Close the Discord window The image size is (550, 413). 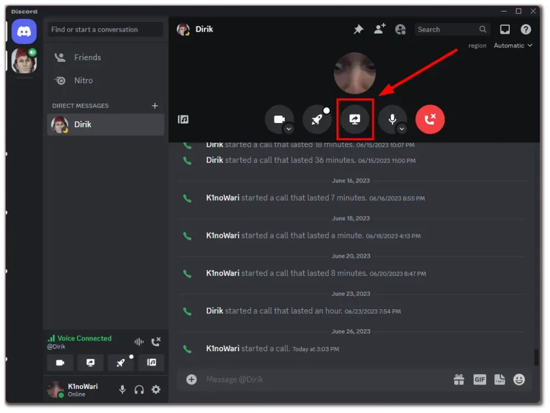(533, 11)
